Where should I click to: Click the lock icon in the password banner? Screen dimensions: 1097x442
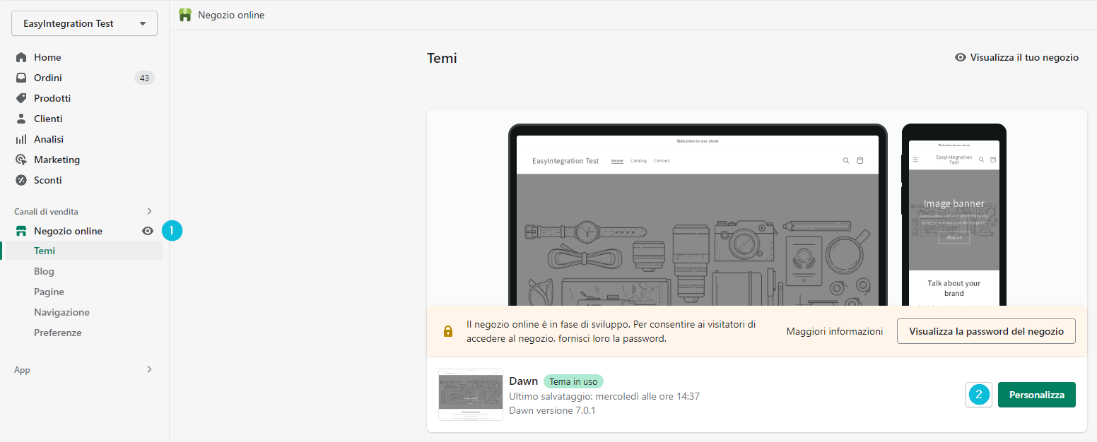click(x=447, y=331)
